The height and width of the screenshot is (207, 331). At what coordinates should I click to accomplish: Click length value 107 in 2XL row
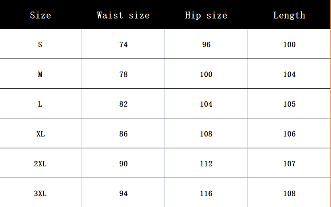tap(290, 164)
